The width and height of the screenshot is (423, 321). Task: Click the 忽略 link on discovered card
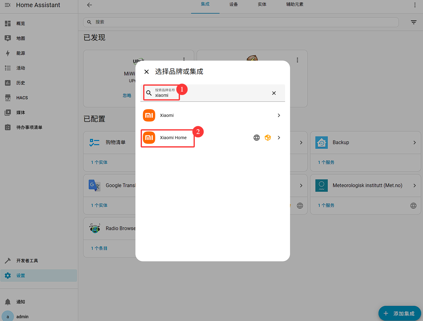pos(127,96)
